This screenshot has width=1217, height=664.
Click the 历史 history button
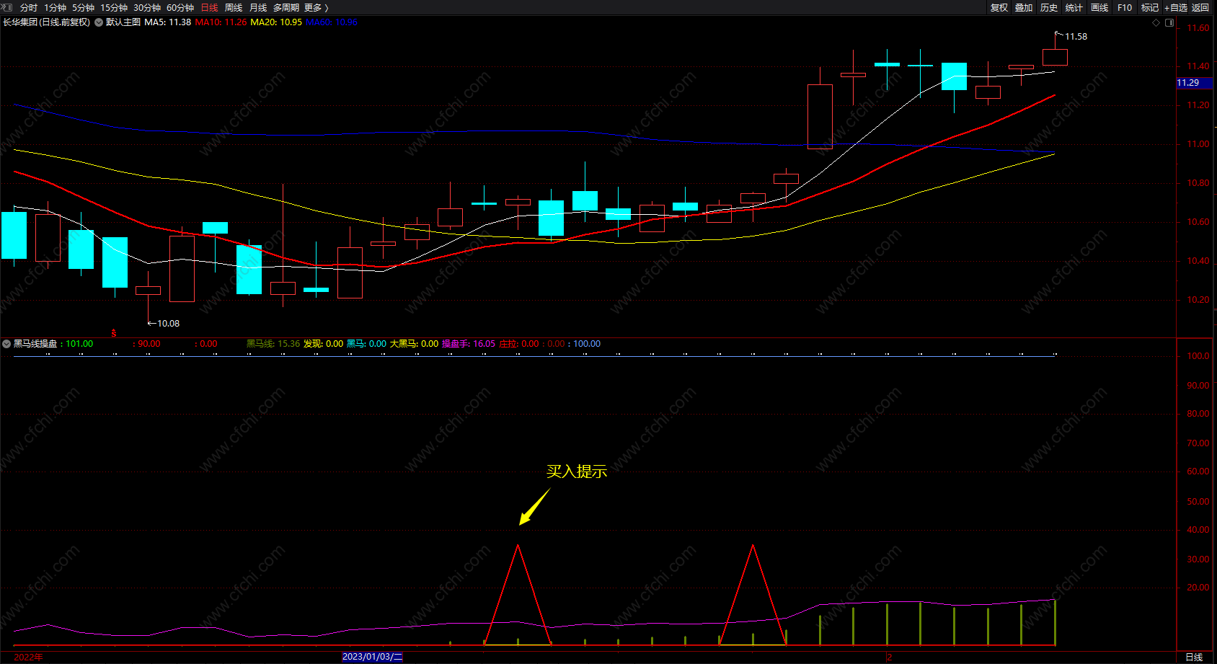point(1049,7)
